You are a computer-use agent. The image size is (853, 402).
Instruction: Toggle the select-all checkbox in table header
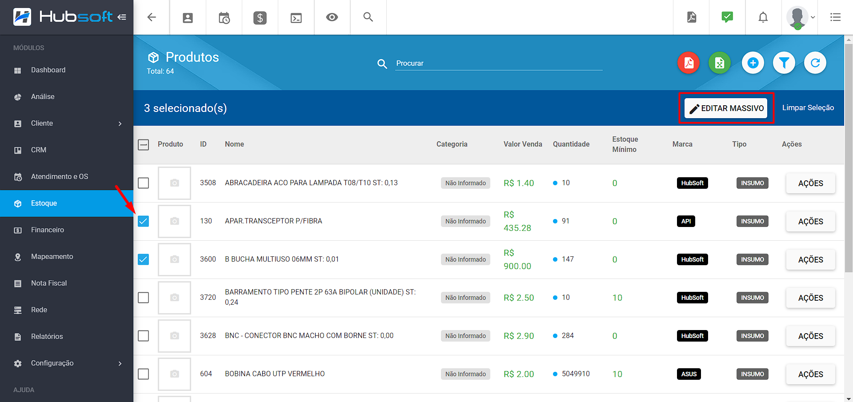pos(144,145)
